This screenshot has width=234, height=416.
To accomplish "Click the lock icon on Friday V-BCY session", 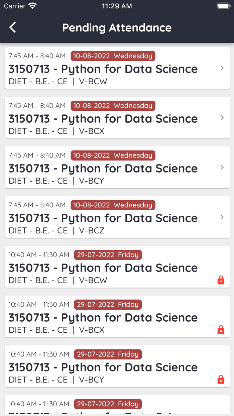I will click(221, 380).
